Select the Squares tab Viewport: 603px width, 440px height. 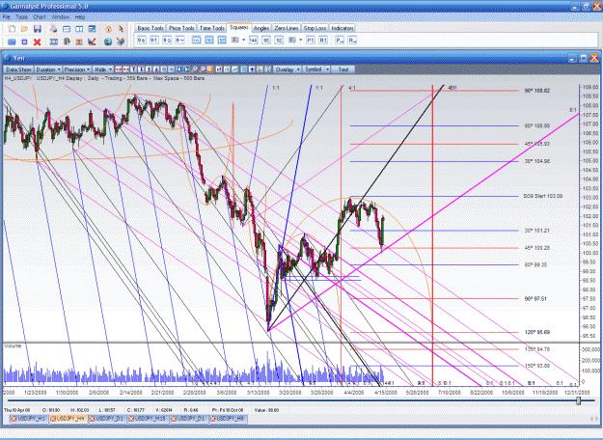239,28
